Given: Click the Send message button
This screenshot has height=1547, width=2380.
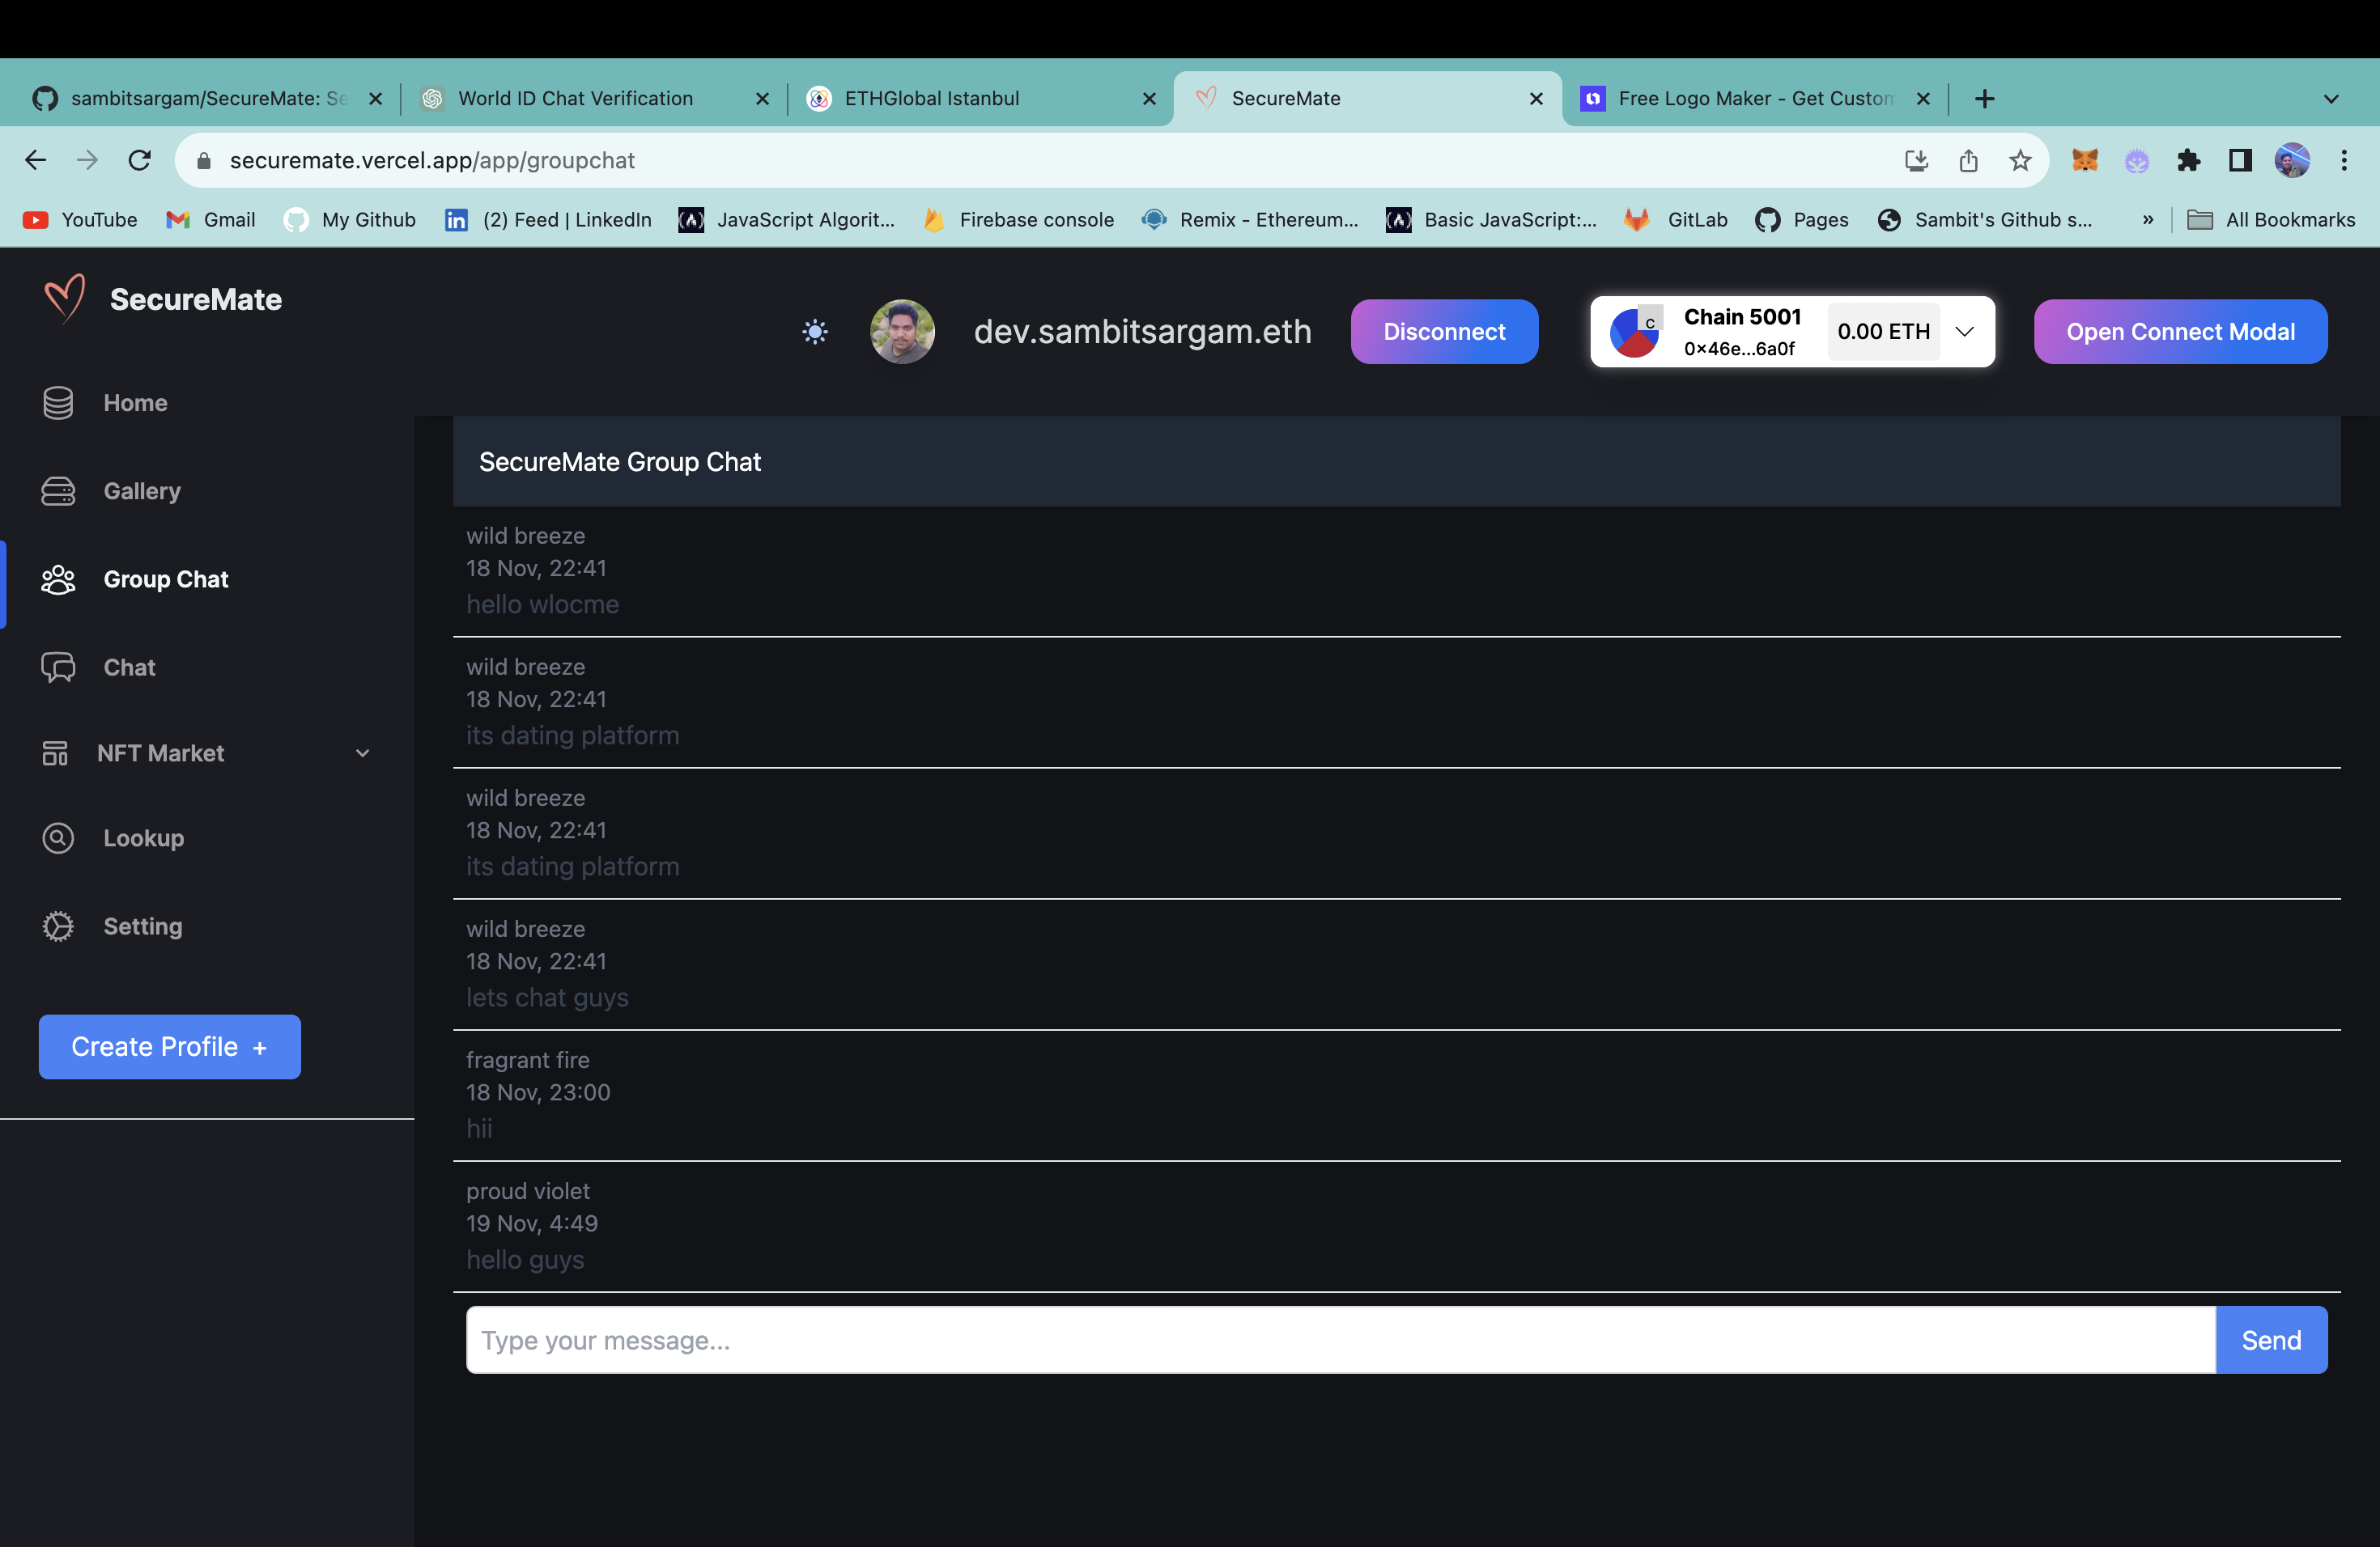Looking at the screenshot, I should 2270,1340.
